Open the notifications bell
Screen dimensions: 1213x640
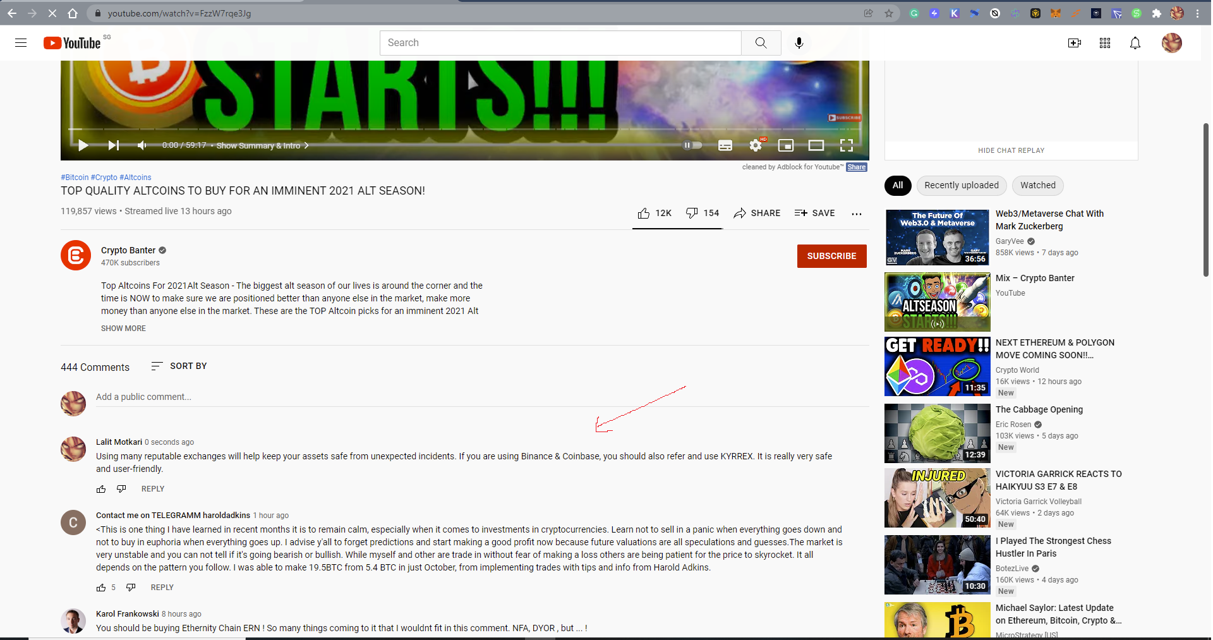point(1135,43)
